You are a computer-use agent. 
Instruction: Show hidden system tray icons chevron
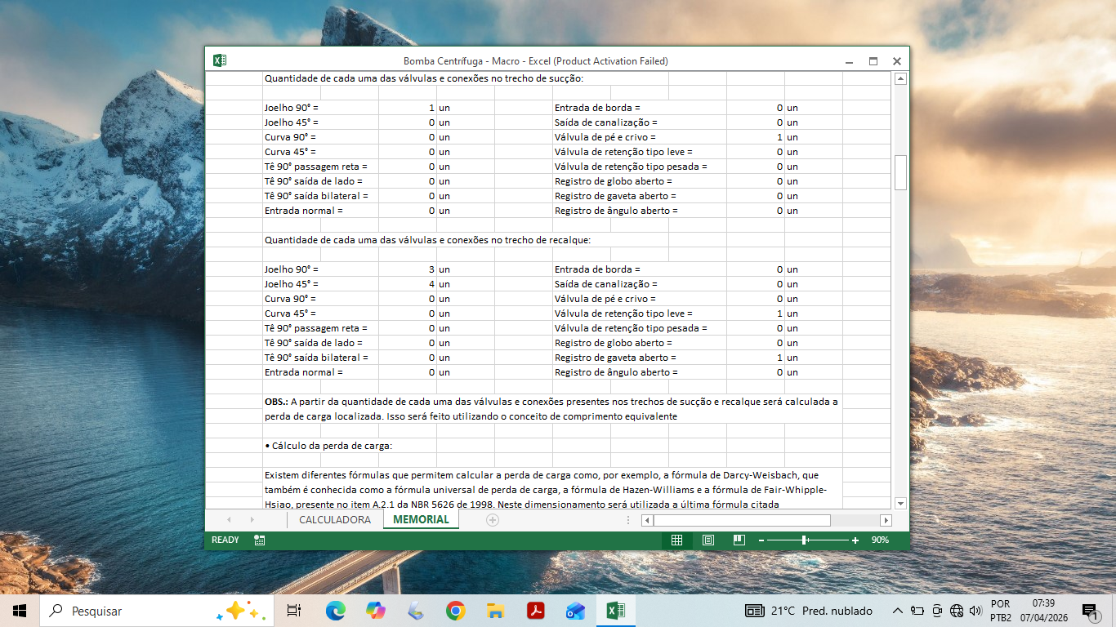point(896,611)
